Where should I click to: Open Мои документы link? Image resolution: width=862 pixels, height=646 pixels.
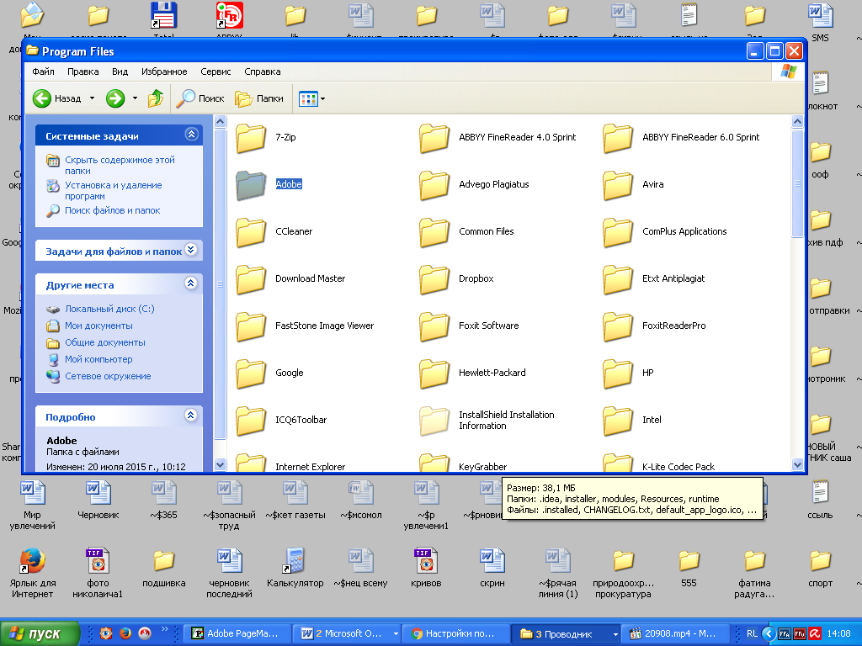(x=98, y=326)
